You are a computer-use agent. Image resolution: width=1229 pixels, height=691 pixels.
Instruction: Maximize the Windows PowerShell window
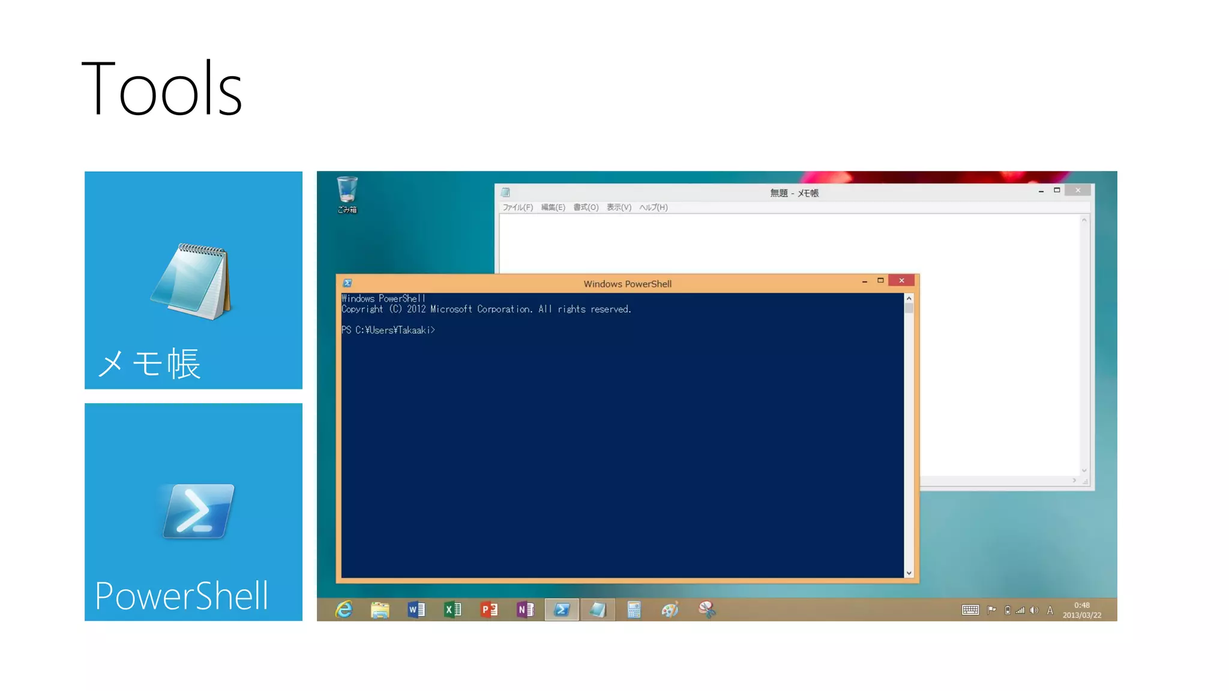(880, 281)
